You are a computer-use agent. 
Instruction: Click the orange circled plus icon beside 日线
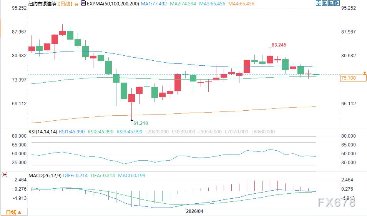coord(76,4)
